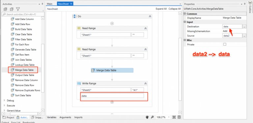
Task: Open the Variables panel
Action: [x=52, y=117]
